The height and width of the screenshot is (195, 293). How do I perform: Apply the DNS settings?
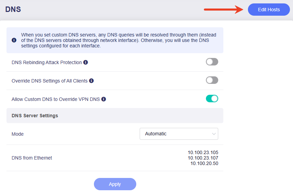[x=115, y=184]
